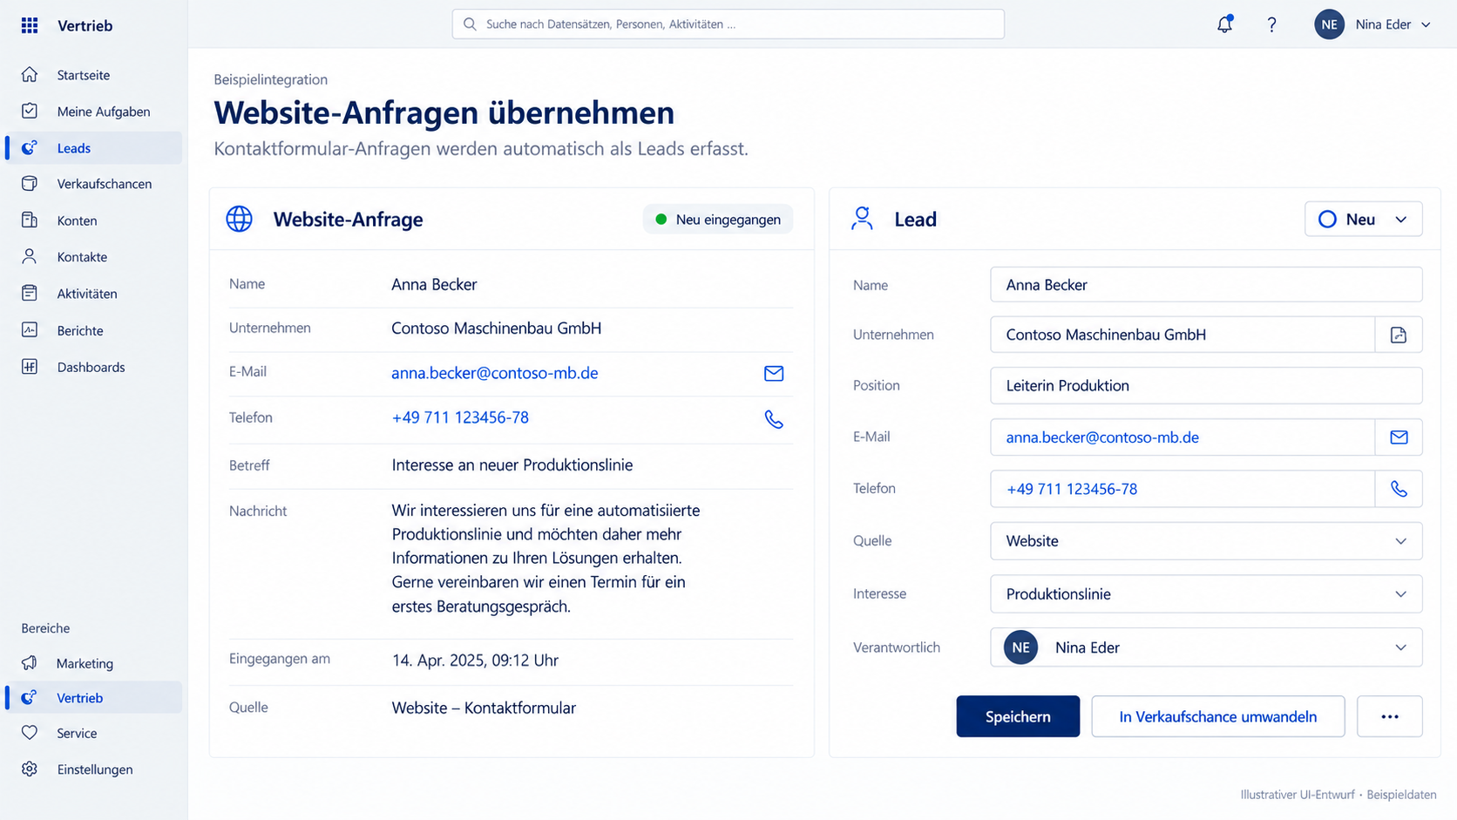Click the Speichern button
The height and width of the screenshot is (820, 1457).
[x=1018, y=716]
